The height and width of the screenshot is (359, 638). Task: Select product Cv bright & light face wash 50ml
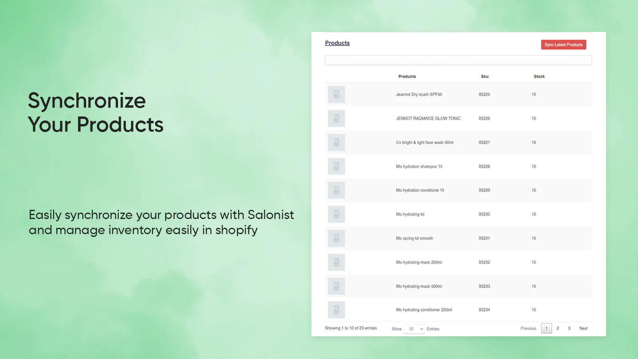[425, 142]
